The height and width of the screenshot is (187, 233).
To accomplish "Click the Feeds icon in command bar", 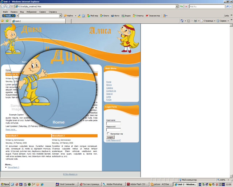I will (x=189, y=21).
